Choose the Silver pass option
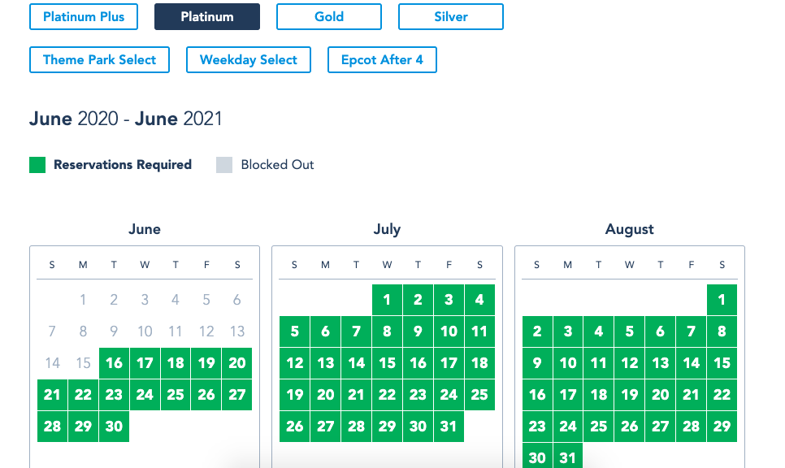Screen dimensions: 785x468 [450, 16]
